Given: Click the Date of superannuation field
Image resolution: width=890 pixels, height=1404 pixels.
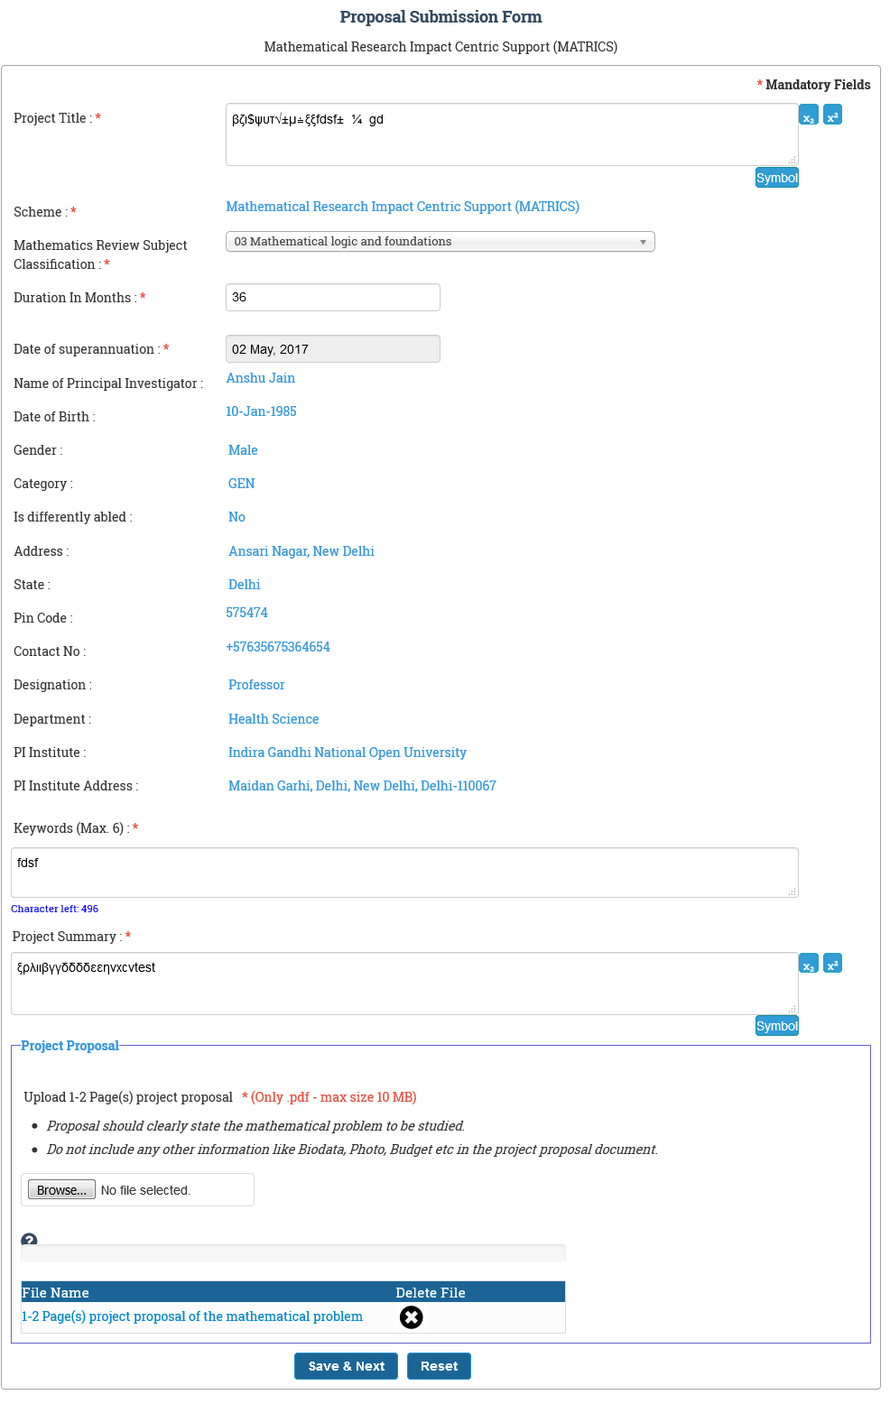Looking at the screenshot, I should [332, 349].
